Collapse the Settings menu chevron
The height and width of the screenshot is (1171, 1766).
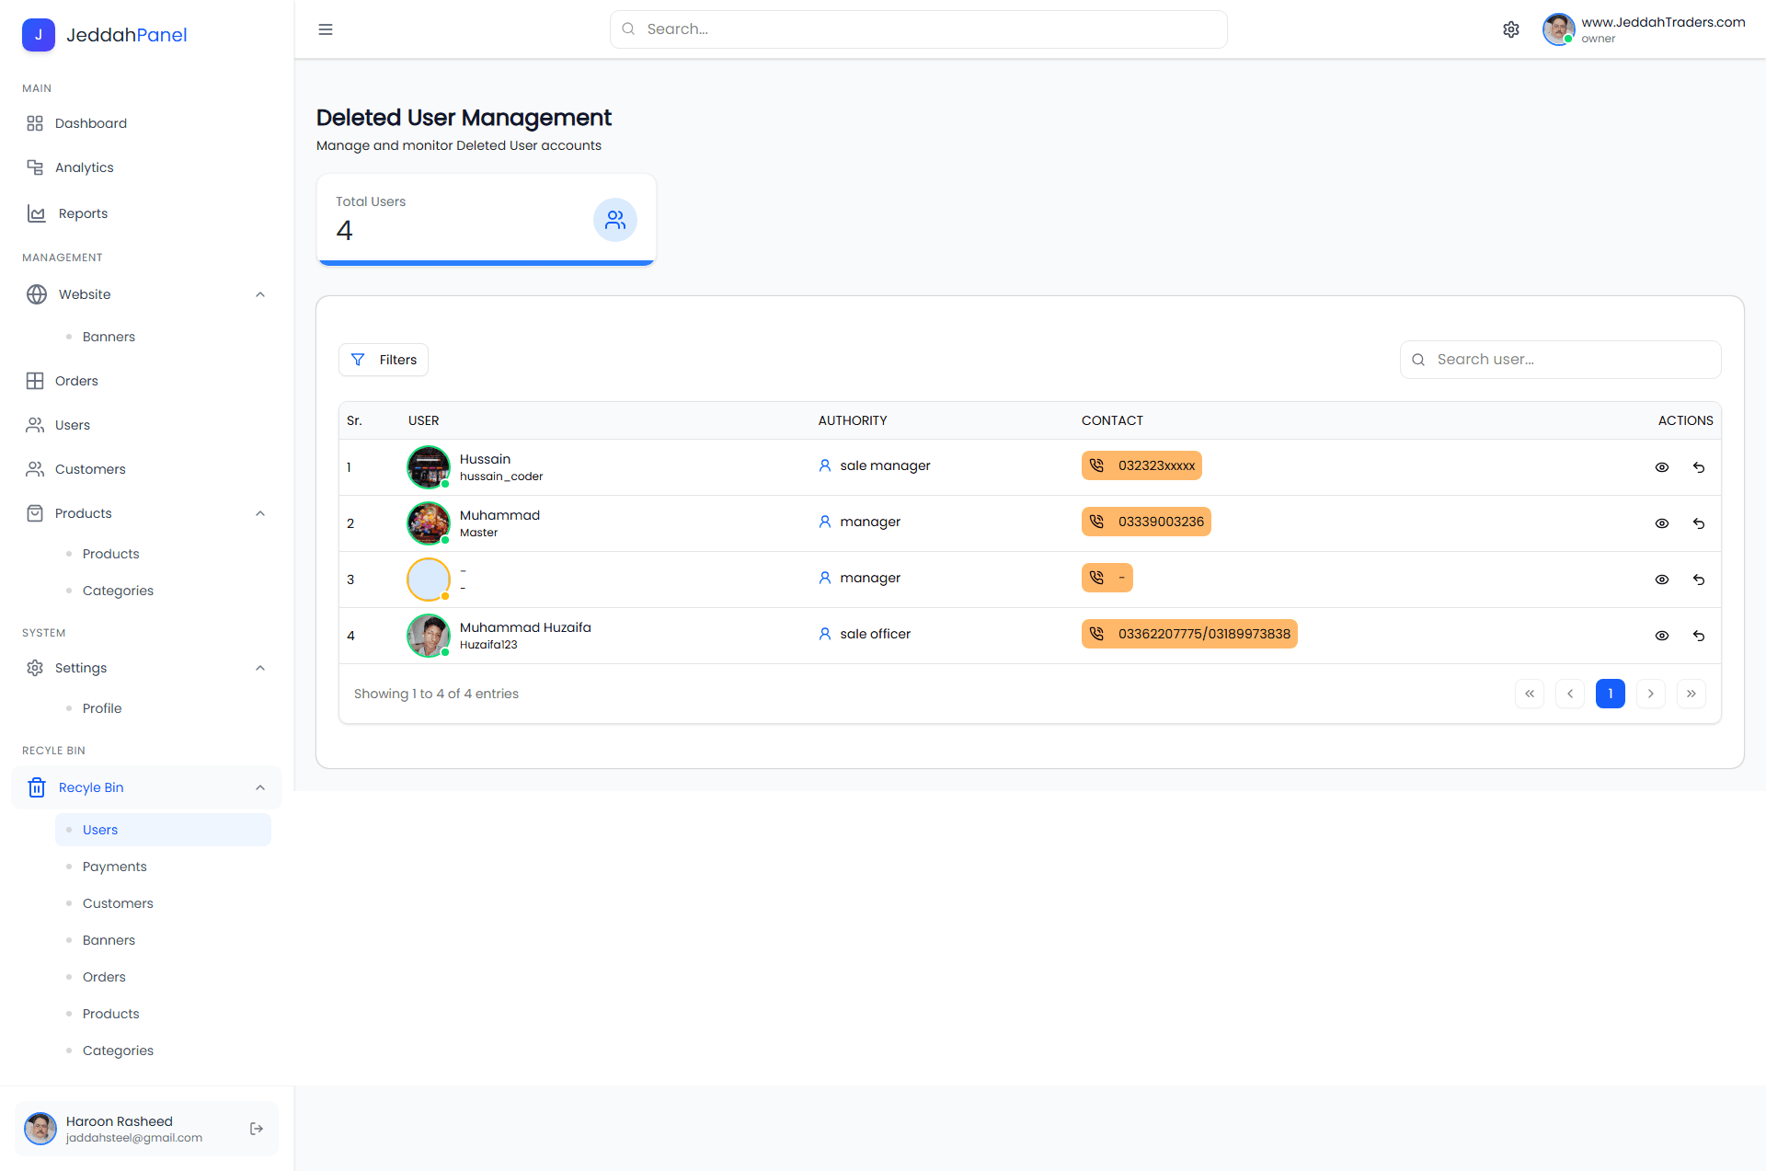click(260, 668)
